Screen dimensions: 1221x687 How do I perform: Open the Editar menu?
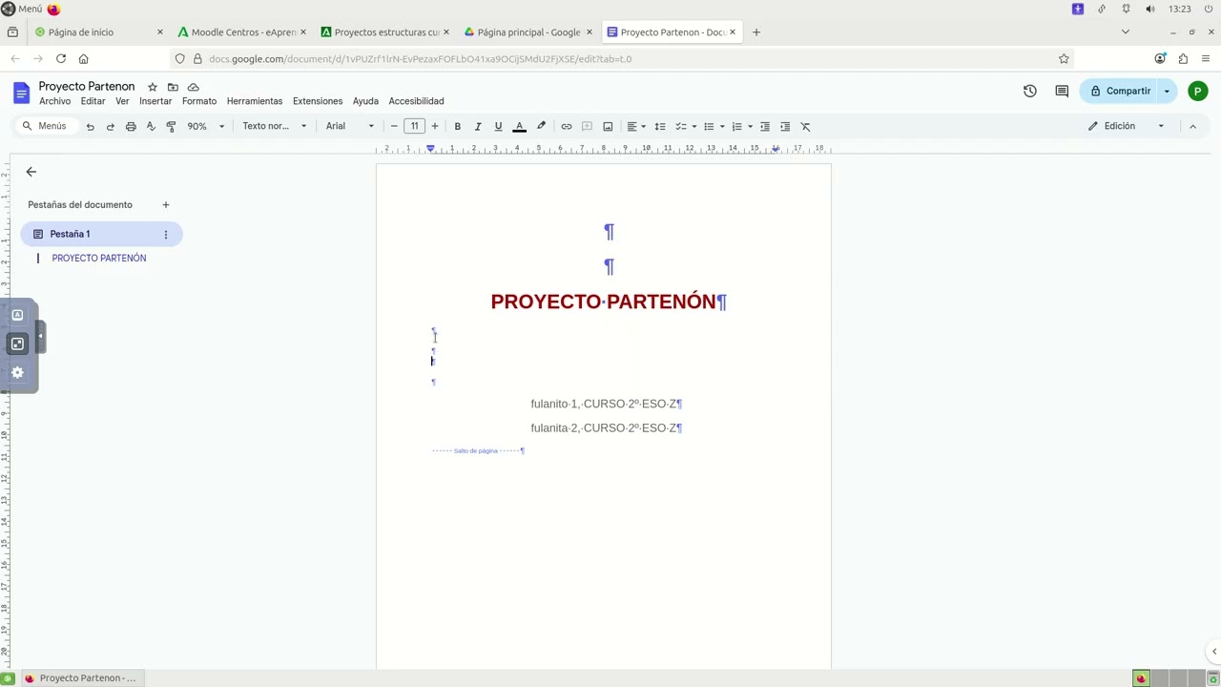[93, 101]
